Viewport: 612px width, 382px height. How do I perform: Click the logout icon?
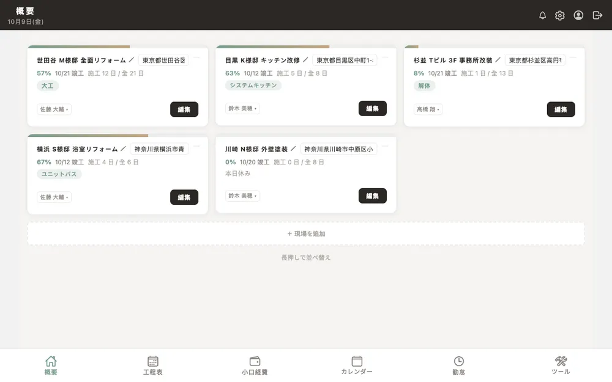coord(597,15)
